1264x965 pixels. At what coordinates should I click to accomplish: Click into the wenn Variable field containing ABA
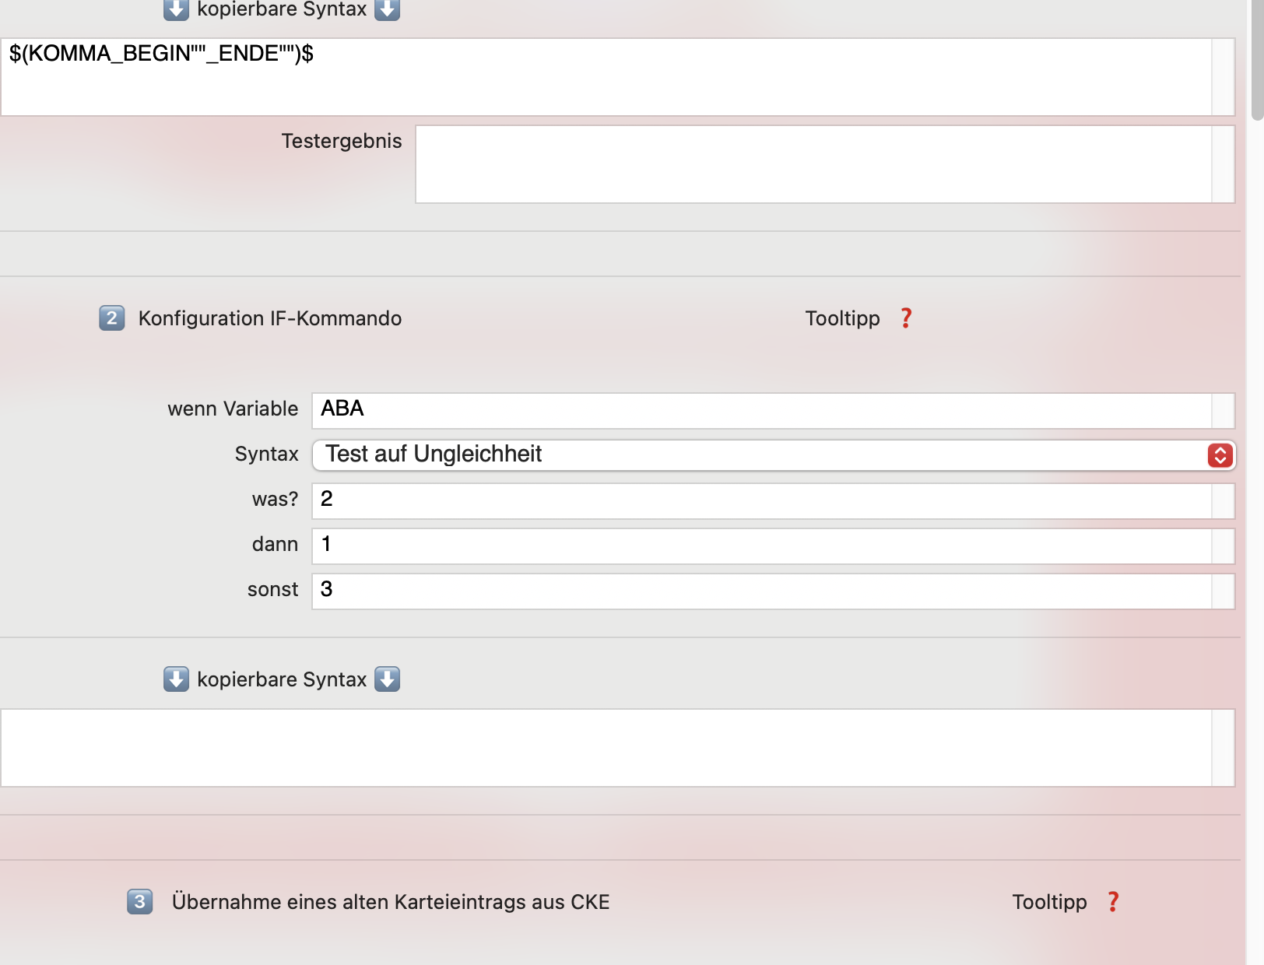point(774,411)
